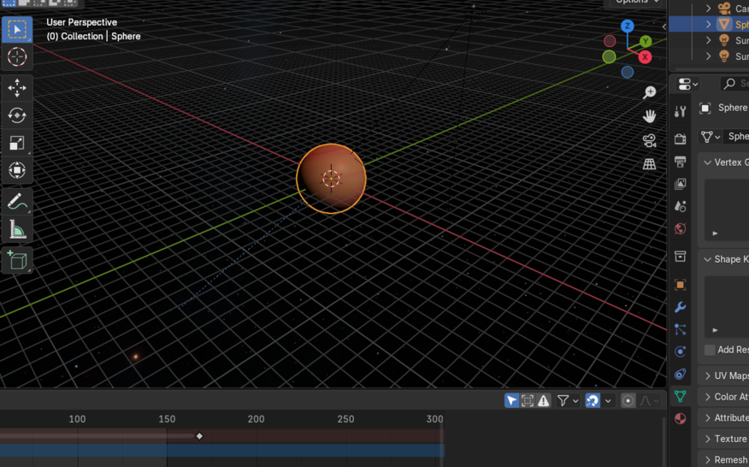This screenshot has height=467, width=749.
Task: Switch orthographic/perspective with the grid icon
Action: [650, 164]
